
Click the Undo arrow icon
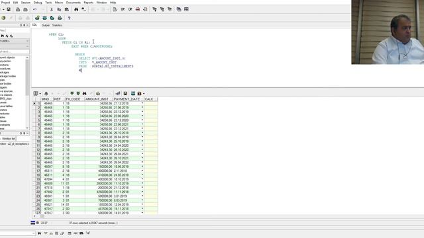click(35, 9)
